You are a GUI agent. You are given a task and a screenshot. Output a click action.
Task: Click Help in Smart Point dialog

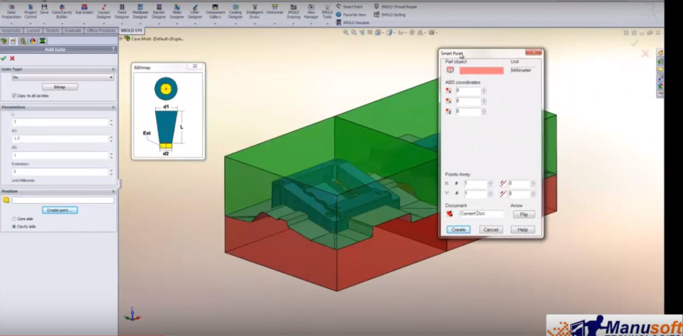click(523, 229)
